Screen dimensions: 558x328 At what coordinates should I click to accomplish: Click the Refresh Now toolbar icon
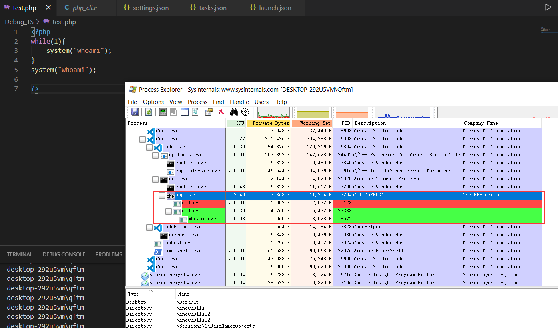[x=149, y=112]
